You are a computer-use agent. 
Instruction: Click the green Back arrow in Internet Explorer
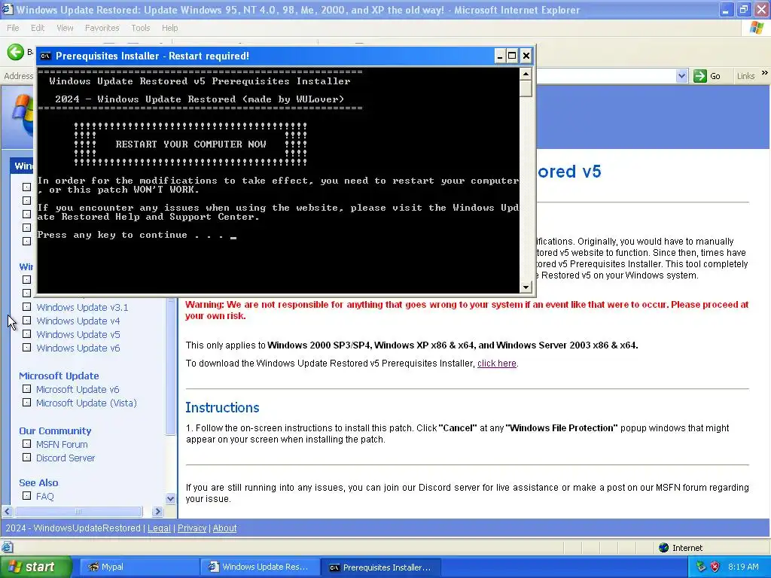point(15,52)
